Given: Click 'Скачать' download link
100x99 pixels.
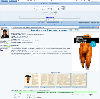Looking at the screenshot, I should pyautogui.click(x=91, y=94).
